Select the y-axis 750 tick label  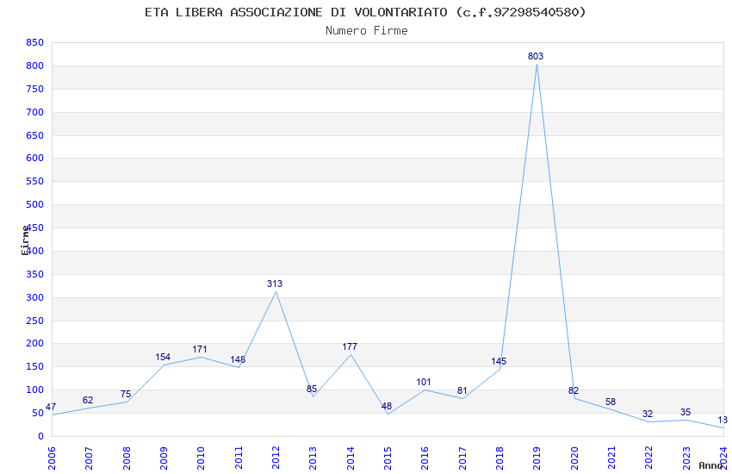(x=34, y=89)
